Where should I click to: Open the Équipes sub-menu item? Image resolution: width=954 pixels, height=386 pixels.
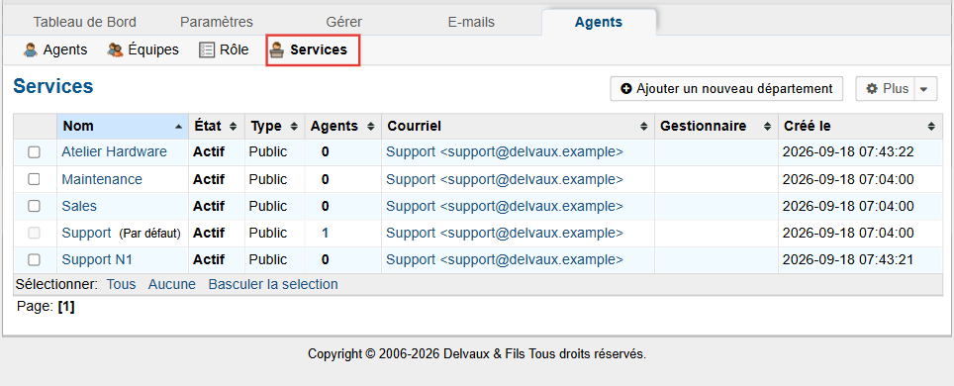click(143, 49)
